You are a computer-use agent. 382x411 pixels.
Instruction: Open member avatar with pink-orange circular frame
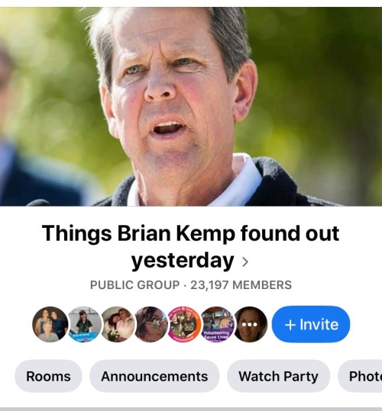pos(184,324)
